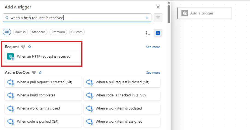250x130 pixels.
Task: Click Azure DevOps icon on work item assigned card
Action: coord(89,122)
